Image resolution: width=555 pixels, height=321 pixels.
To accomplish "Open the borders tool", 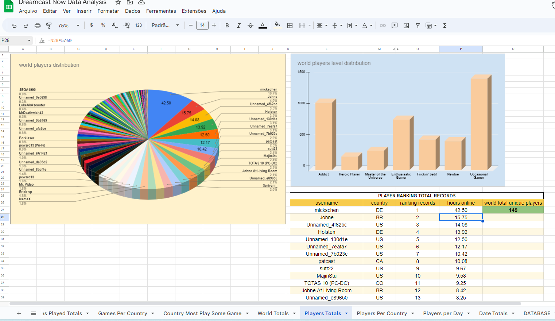I will coord(290,26).
